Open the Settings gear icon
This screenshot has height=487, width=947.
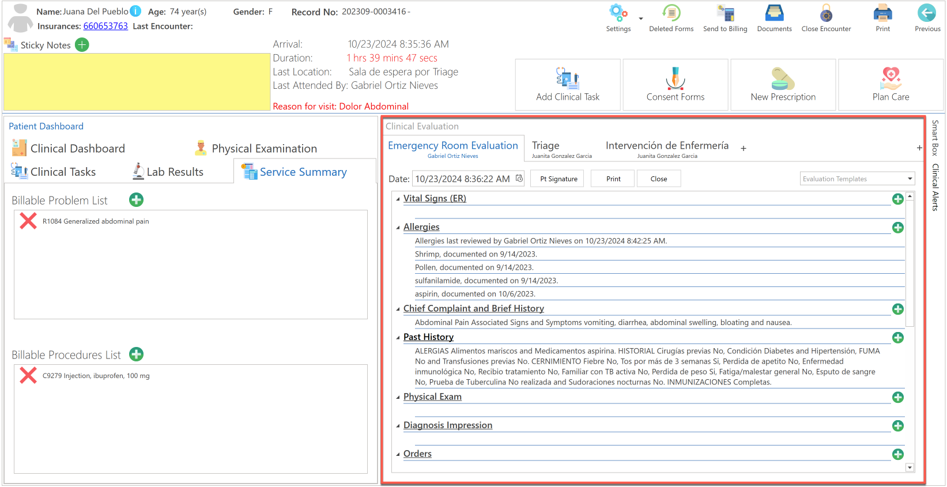(x=618, y=13)
